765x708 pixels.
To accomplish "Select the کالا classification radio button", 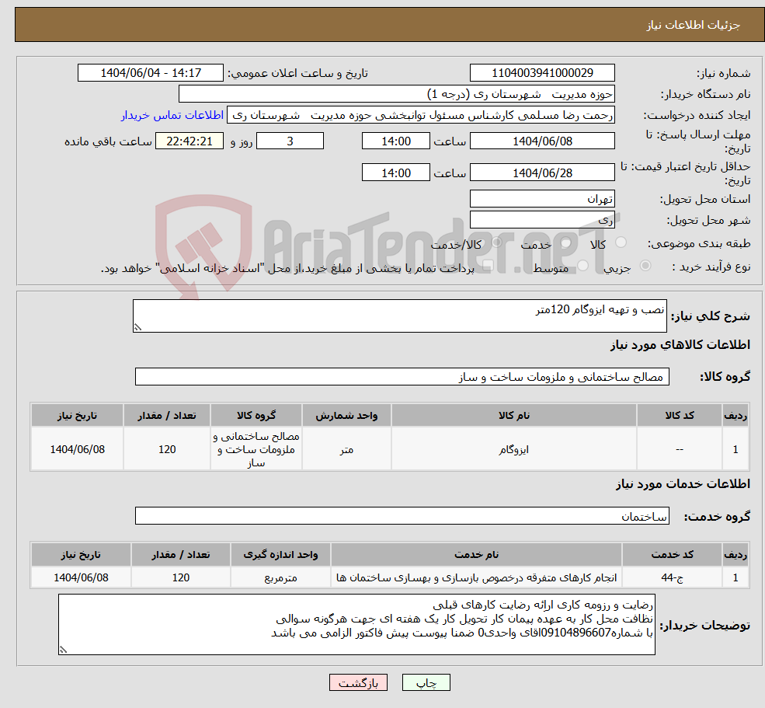I will (x=621, y=241).
